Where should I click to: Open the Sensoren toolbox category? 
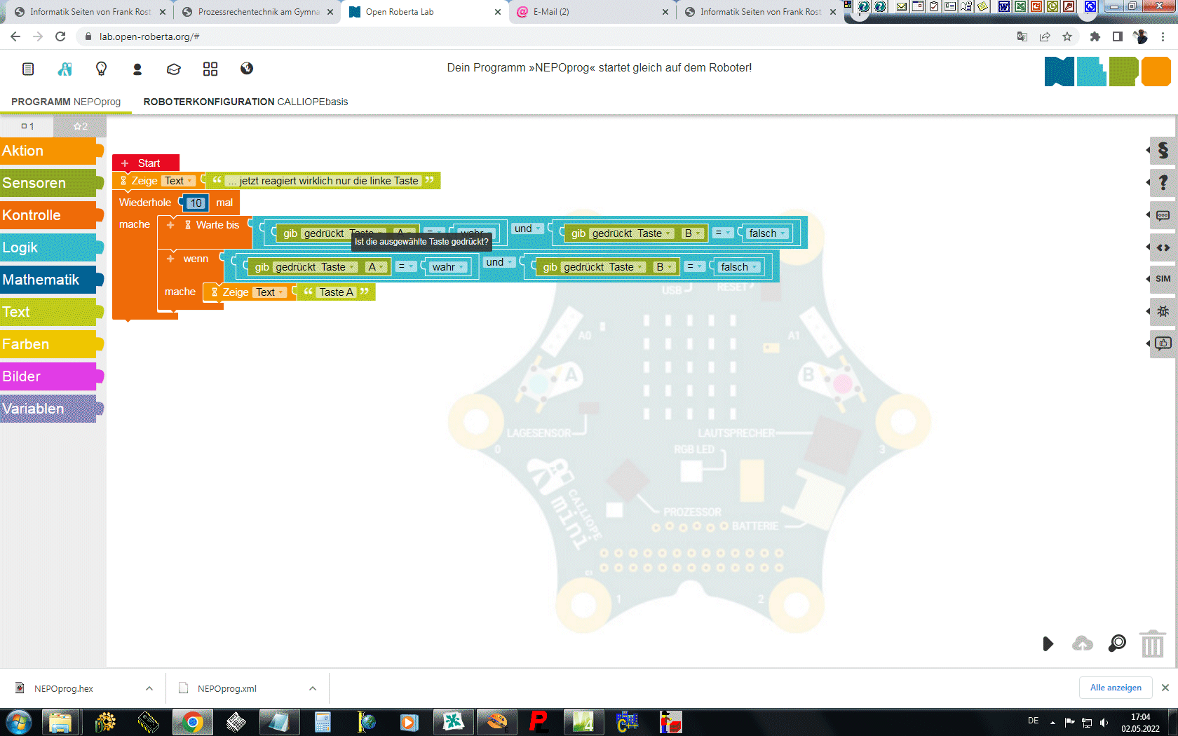click(49, 183)
